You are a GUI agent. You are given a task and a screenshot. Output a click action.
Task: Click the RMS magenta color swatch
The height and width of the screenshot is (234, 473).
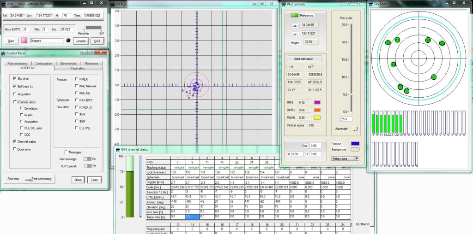(x=317, y=102)
